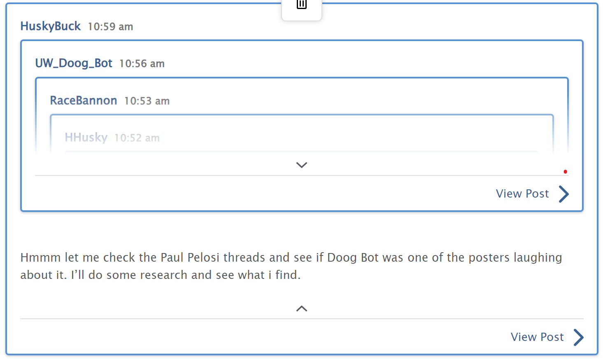Image resolution: width=603 pixels, height=359 pixels.
Task: Click the trash icon at top
Action: point(302,5)
